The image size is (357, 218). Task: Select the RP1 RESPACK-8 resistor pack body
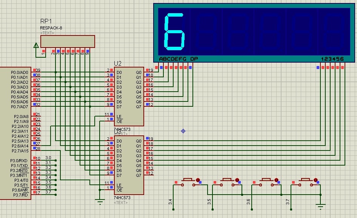point(68,41)
